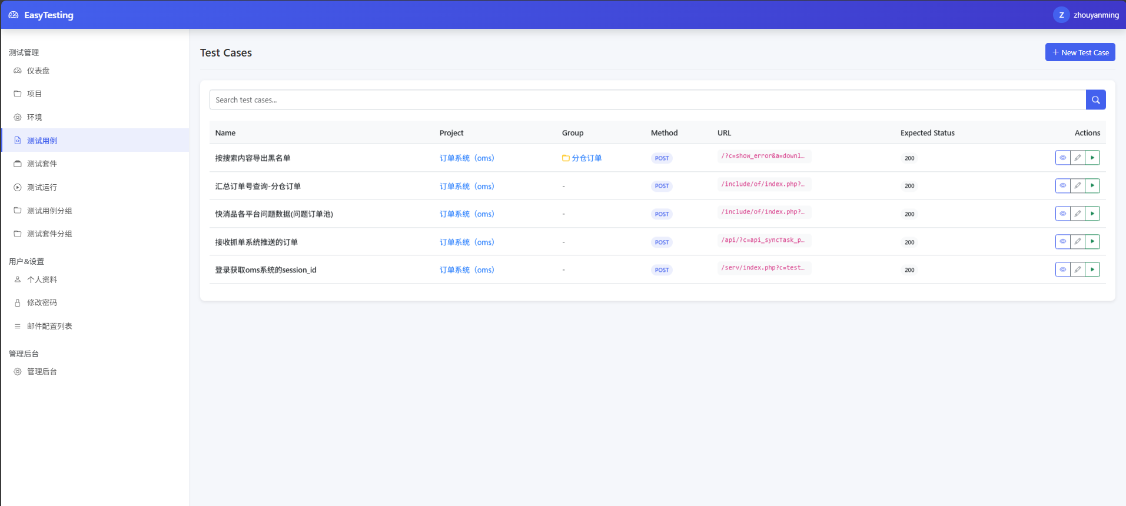Screen dimensions: 1126x506
Task: Click status 200 in 登录获取oms系统的session_id row
Action: pyautogui.click(x=909, y=269)
